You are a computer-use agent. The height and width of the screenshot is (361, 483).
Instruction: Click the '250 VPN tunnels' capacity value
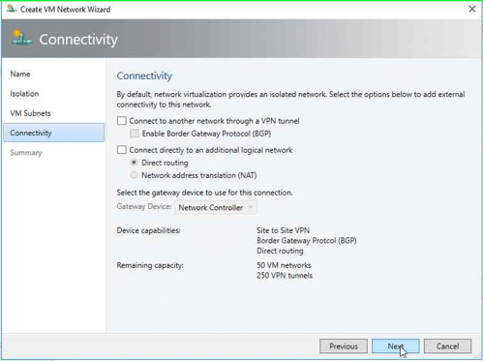285,276
